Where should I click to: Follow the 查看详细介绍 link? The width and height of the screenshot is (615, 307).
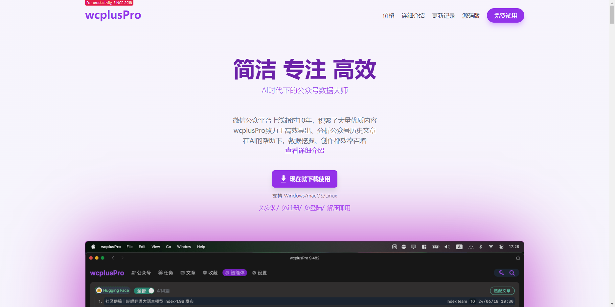point(305,151)
